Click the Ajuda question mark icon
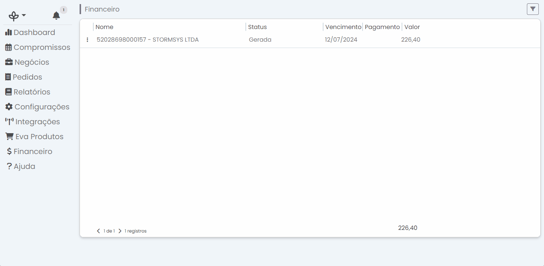 point(9,166)
